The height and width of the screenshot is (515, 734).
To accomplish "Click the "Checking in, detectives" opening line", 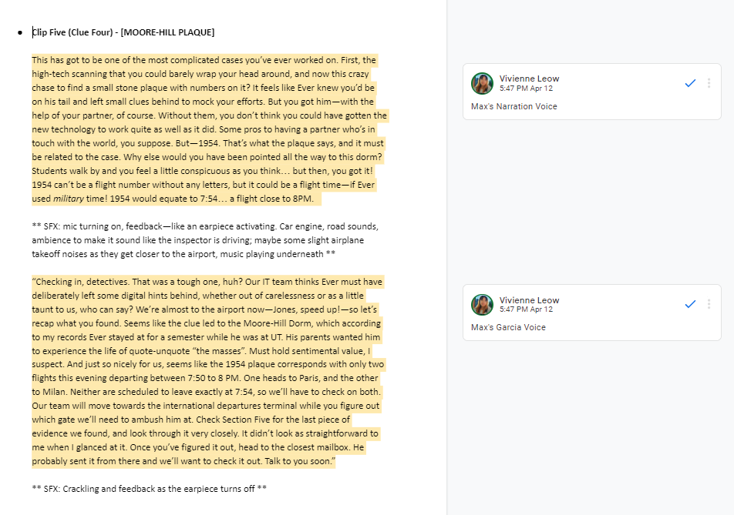I will point(83,282).
